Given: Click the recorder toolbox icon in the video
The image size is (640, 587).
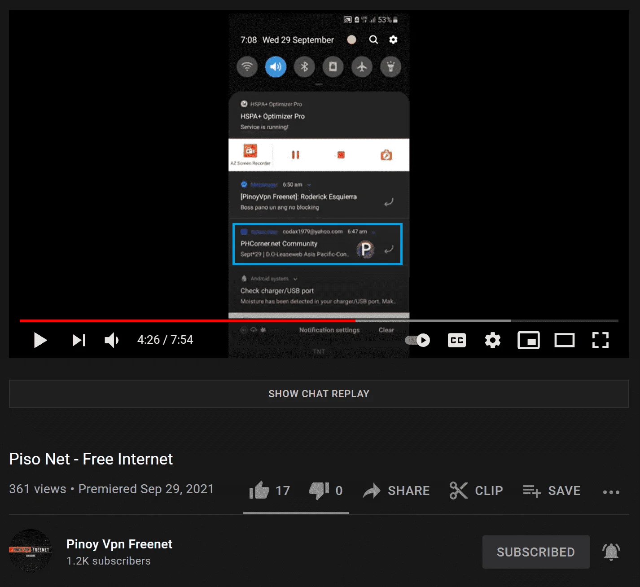Looking at the screenshot, I should [386, 155].
